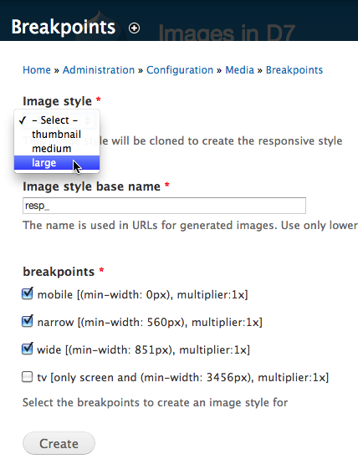Choose the large option in dropdown

click(57, 163)
